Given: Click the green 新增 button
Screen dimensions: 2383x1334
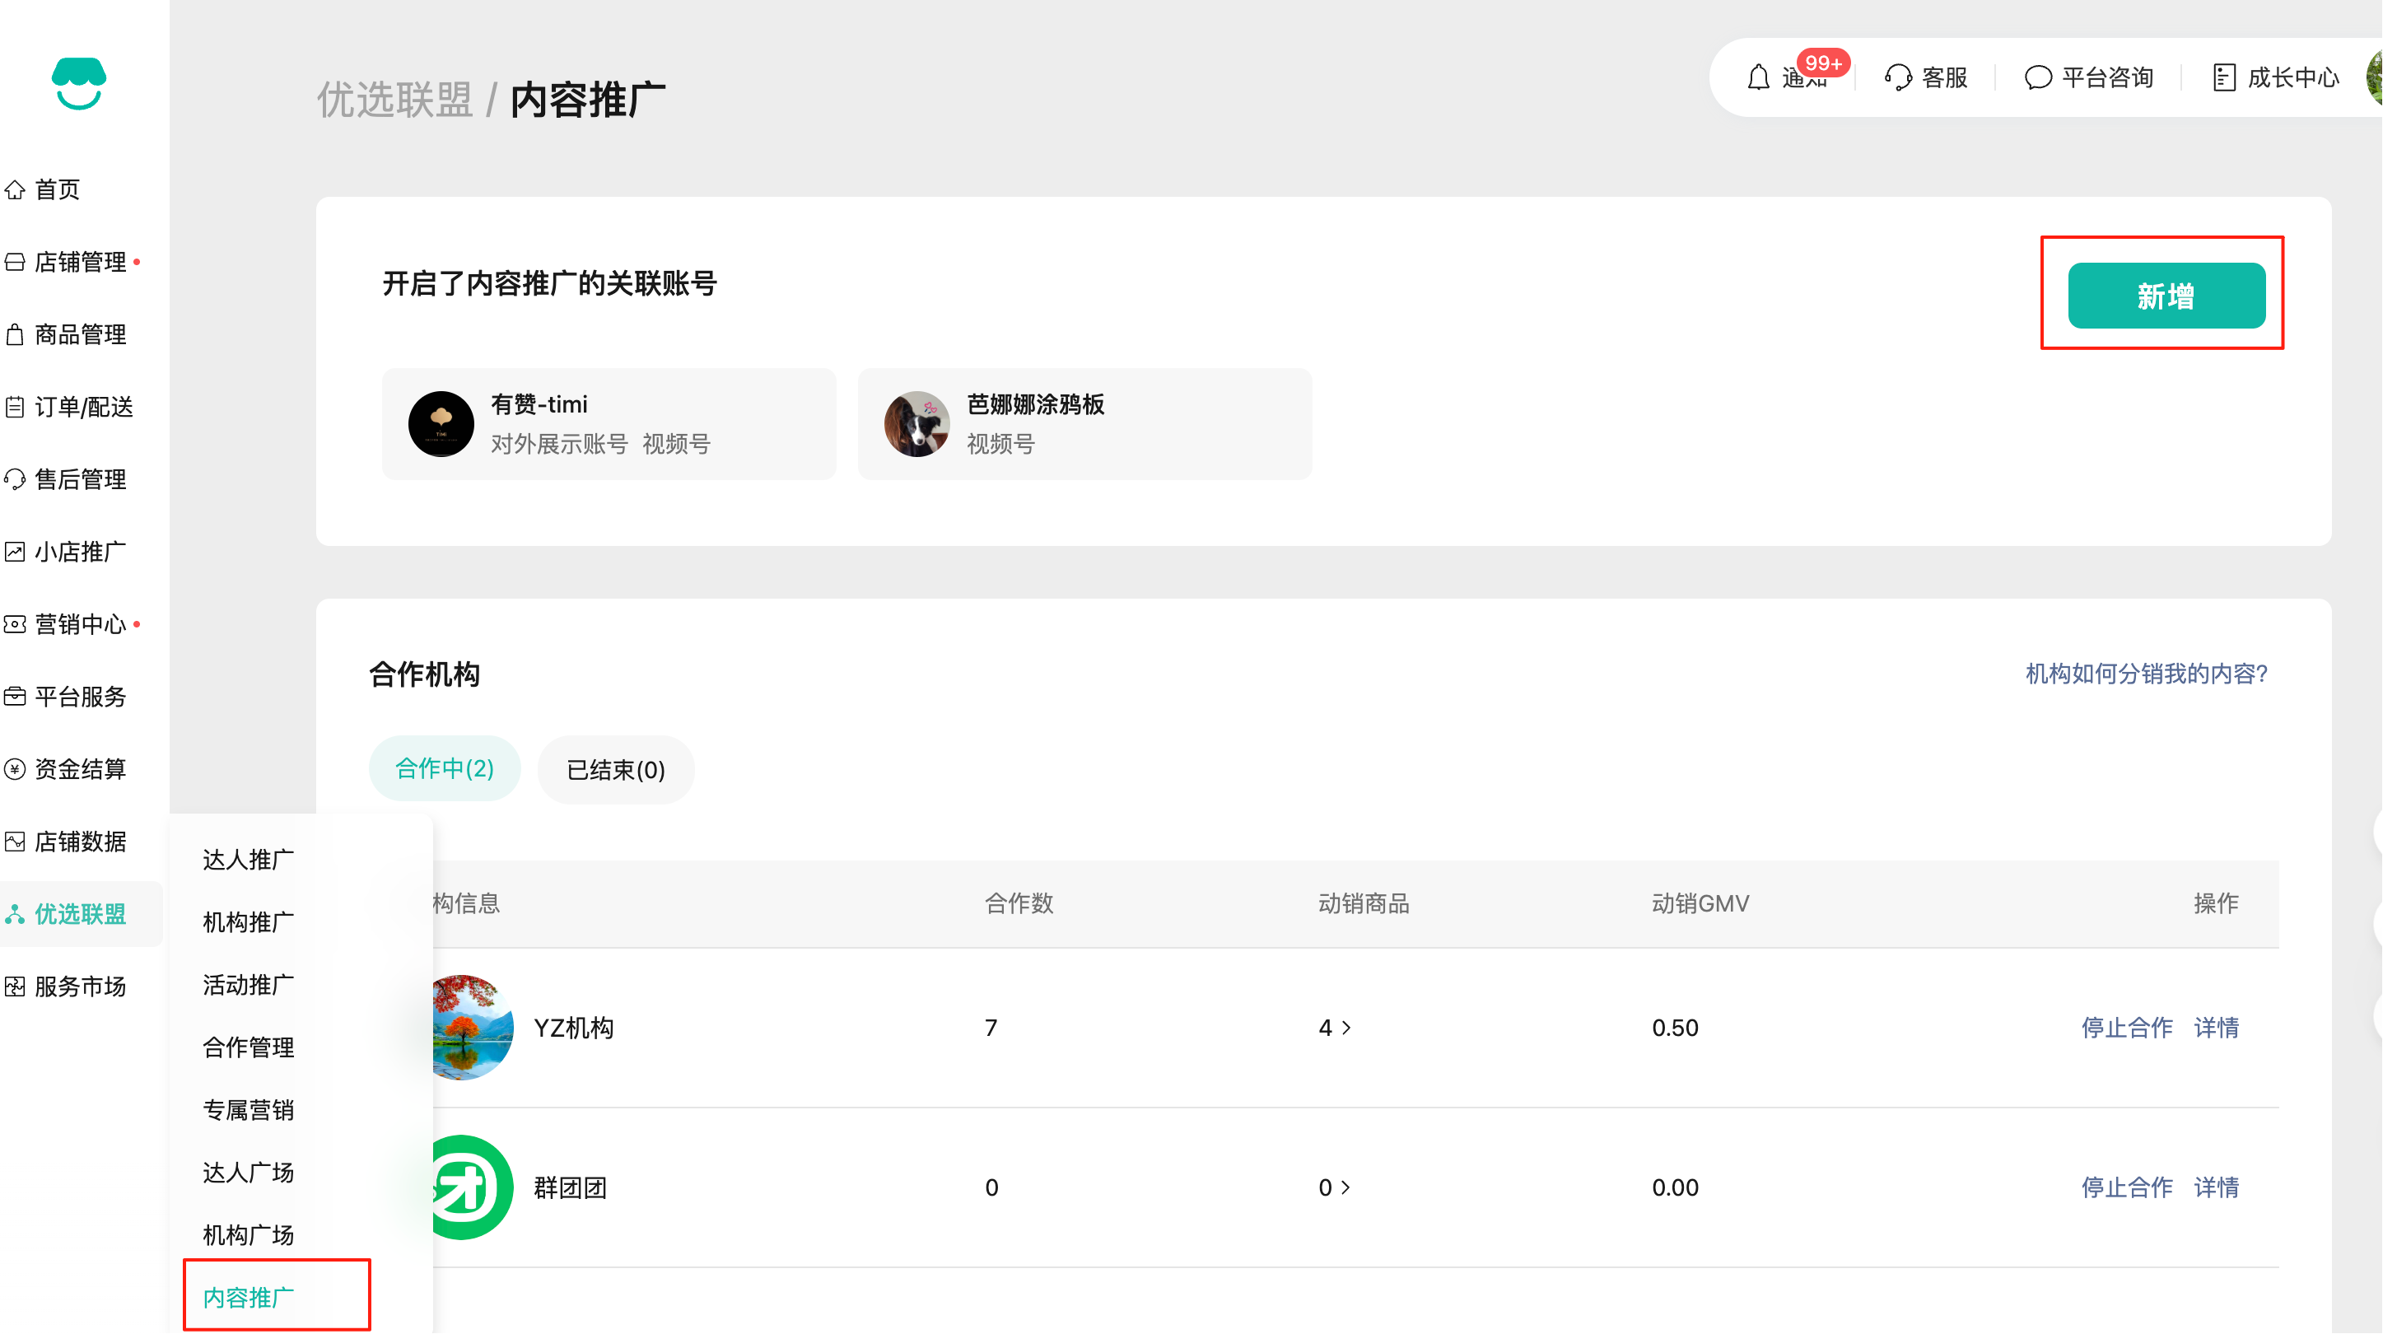Looking at the screenshot, I should pos(2166,296).
